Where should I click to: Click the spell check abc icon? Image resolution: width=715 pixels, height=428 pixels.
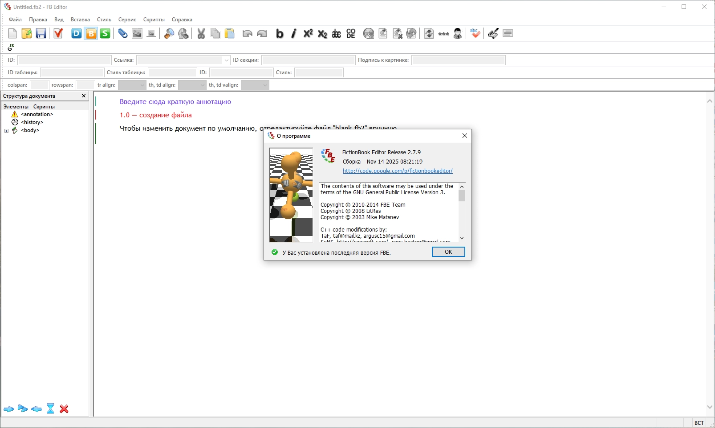coord(475,34)
